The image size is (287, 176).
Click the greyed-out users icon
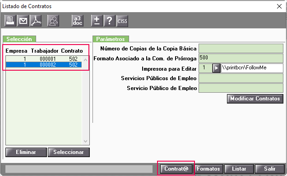click(x=53, y=21)
